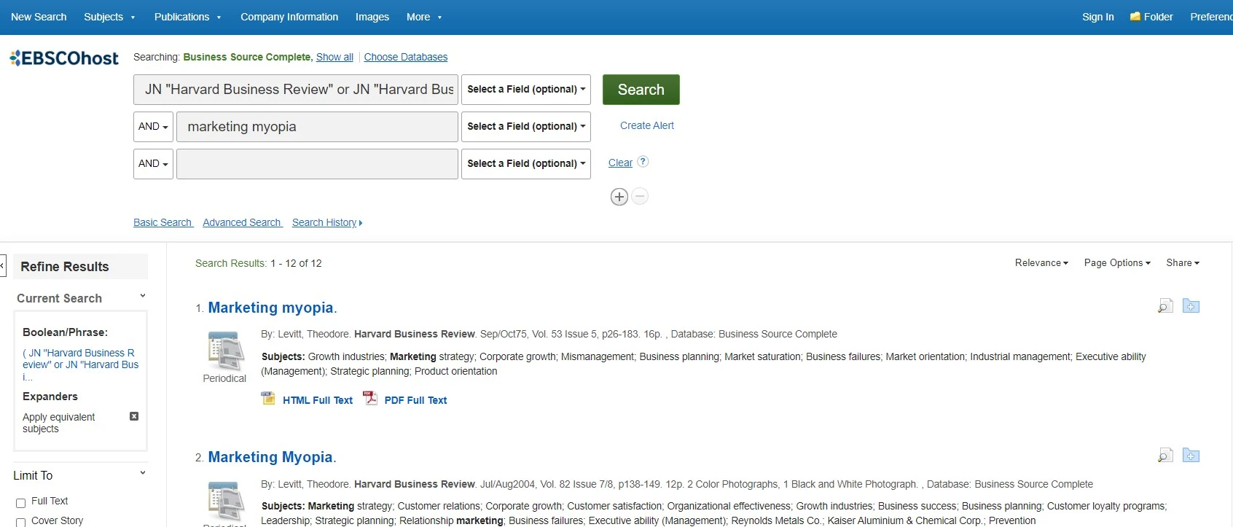Click the Create Alert link

pos(647,125)
